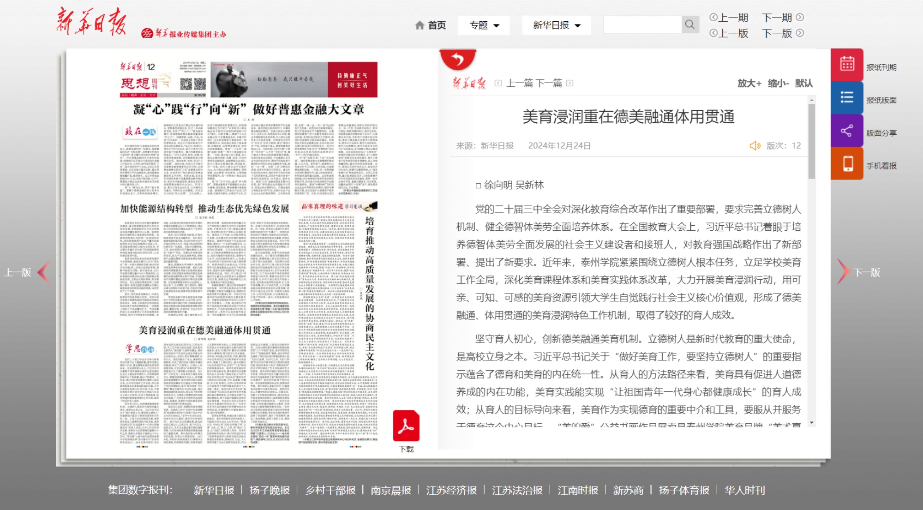Viewport: 923px width, 510px height.
Task: Flip to next page with right red arrow
Action: click(x=843, y=272)
